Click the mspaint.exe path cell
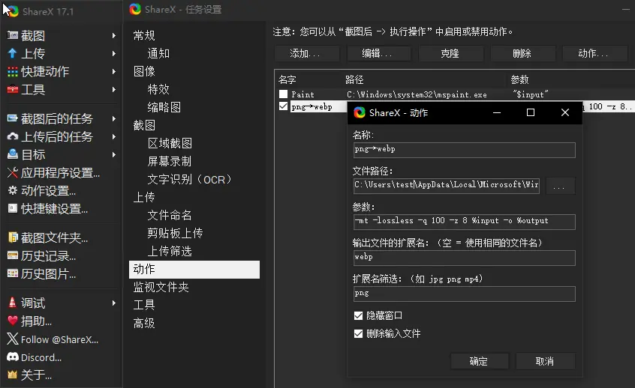This screenshot has height=388, width=635. [417, 94]
